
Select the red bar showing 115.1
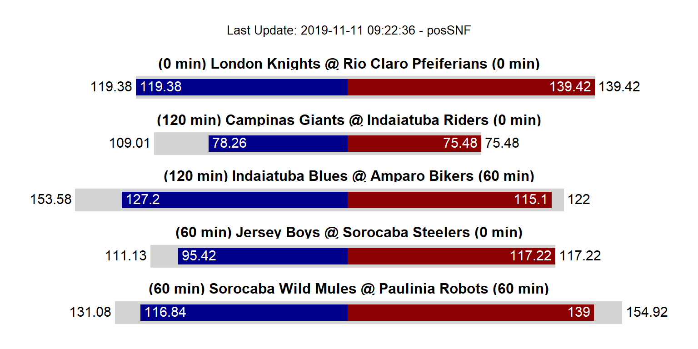click(449, 200)
